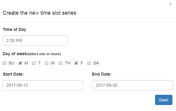Enable the SU checkbox
176x111 pixels.
[4, 63]
